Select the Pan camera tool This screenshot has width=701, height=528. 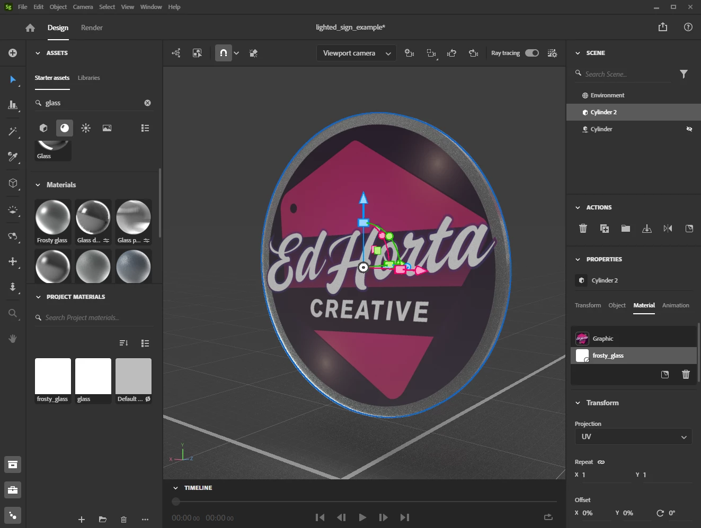(x=13, y=261)
